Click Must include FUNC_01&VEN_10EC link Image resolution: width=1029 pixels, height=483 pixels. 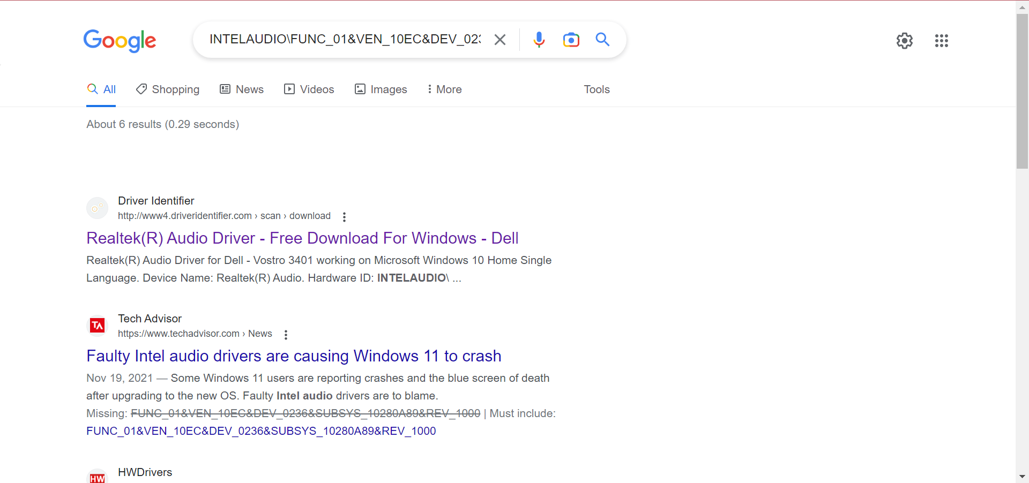(261, 431)
